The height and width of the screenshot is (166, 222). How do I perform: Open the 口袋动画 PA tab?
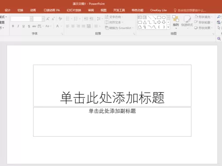[52, 10]
